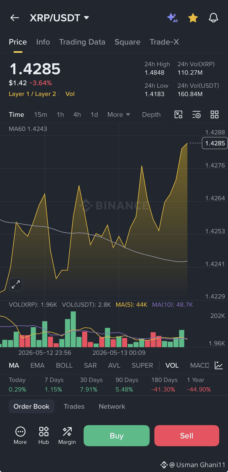
Task: Enable the EMA indicator
Action: click(x=37, y=365)
